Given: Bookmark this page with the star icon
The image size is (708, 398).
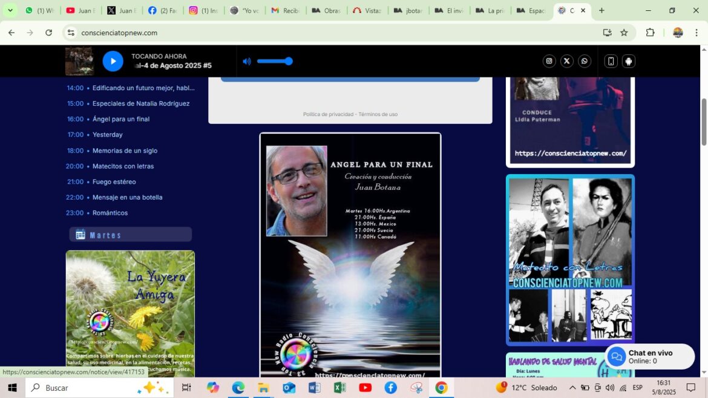Looking at the screenshot, I should click(x=624, y=33).
